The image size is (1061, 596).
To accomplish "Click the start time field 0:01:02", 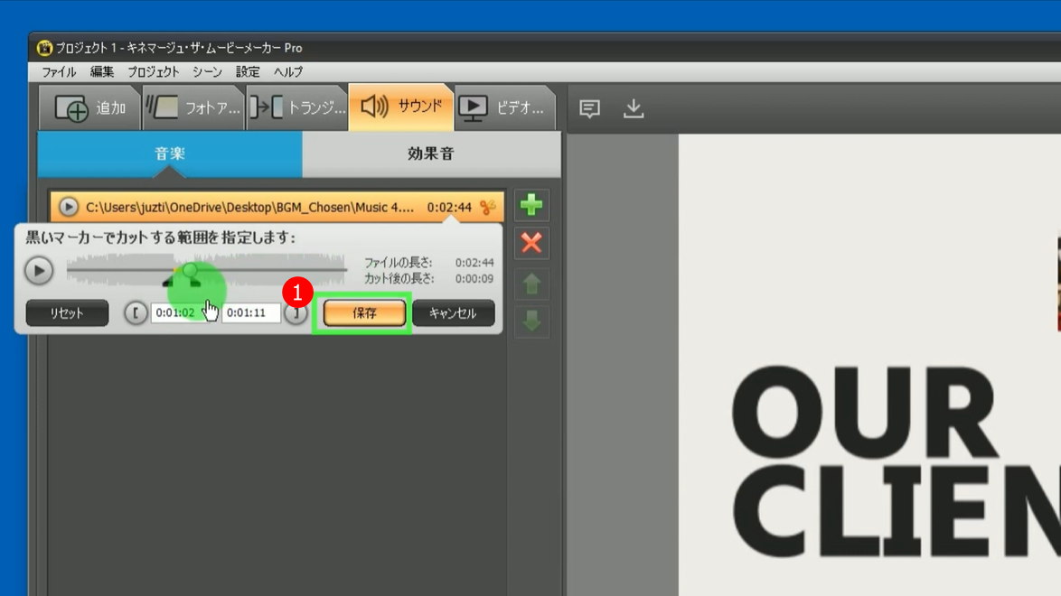I will pos(175,313).
